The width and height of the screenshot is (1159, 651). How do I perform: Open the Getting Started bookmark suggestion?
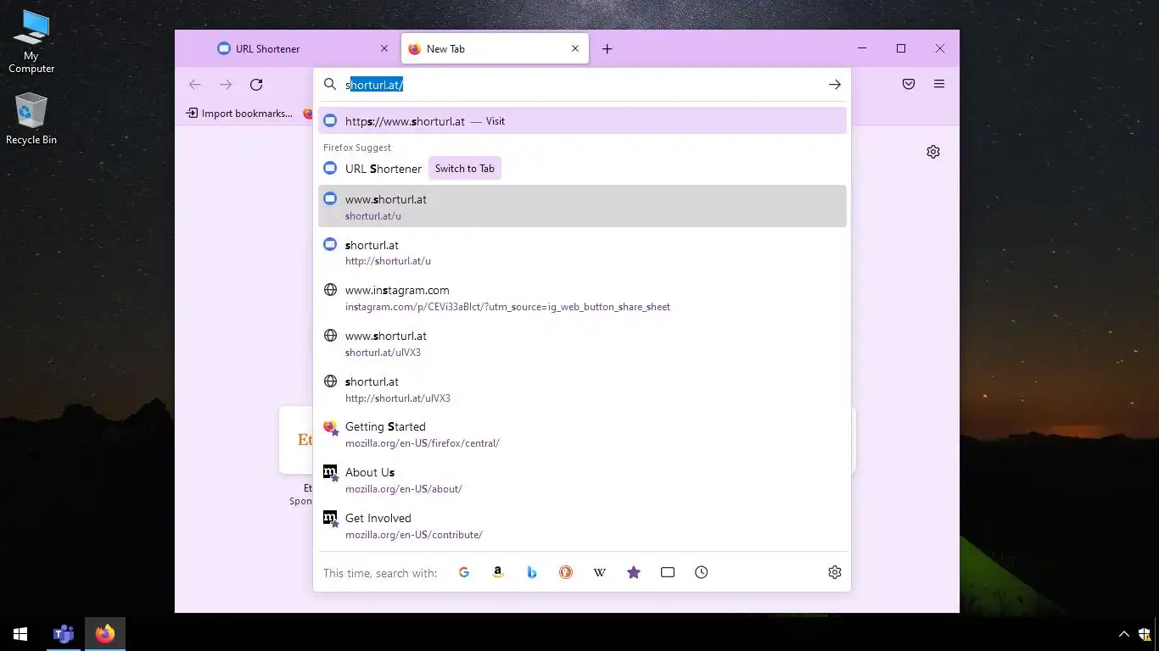pos(582,434)
